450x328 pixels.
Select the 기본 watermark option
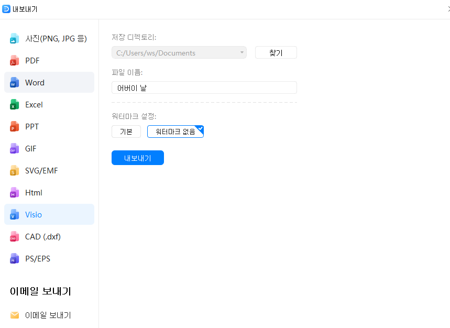126,132
